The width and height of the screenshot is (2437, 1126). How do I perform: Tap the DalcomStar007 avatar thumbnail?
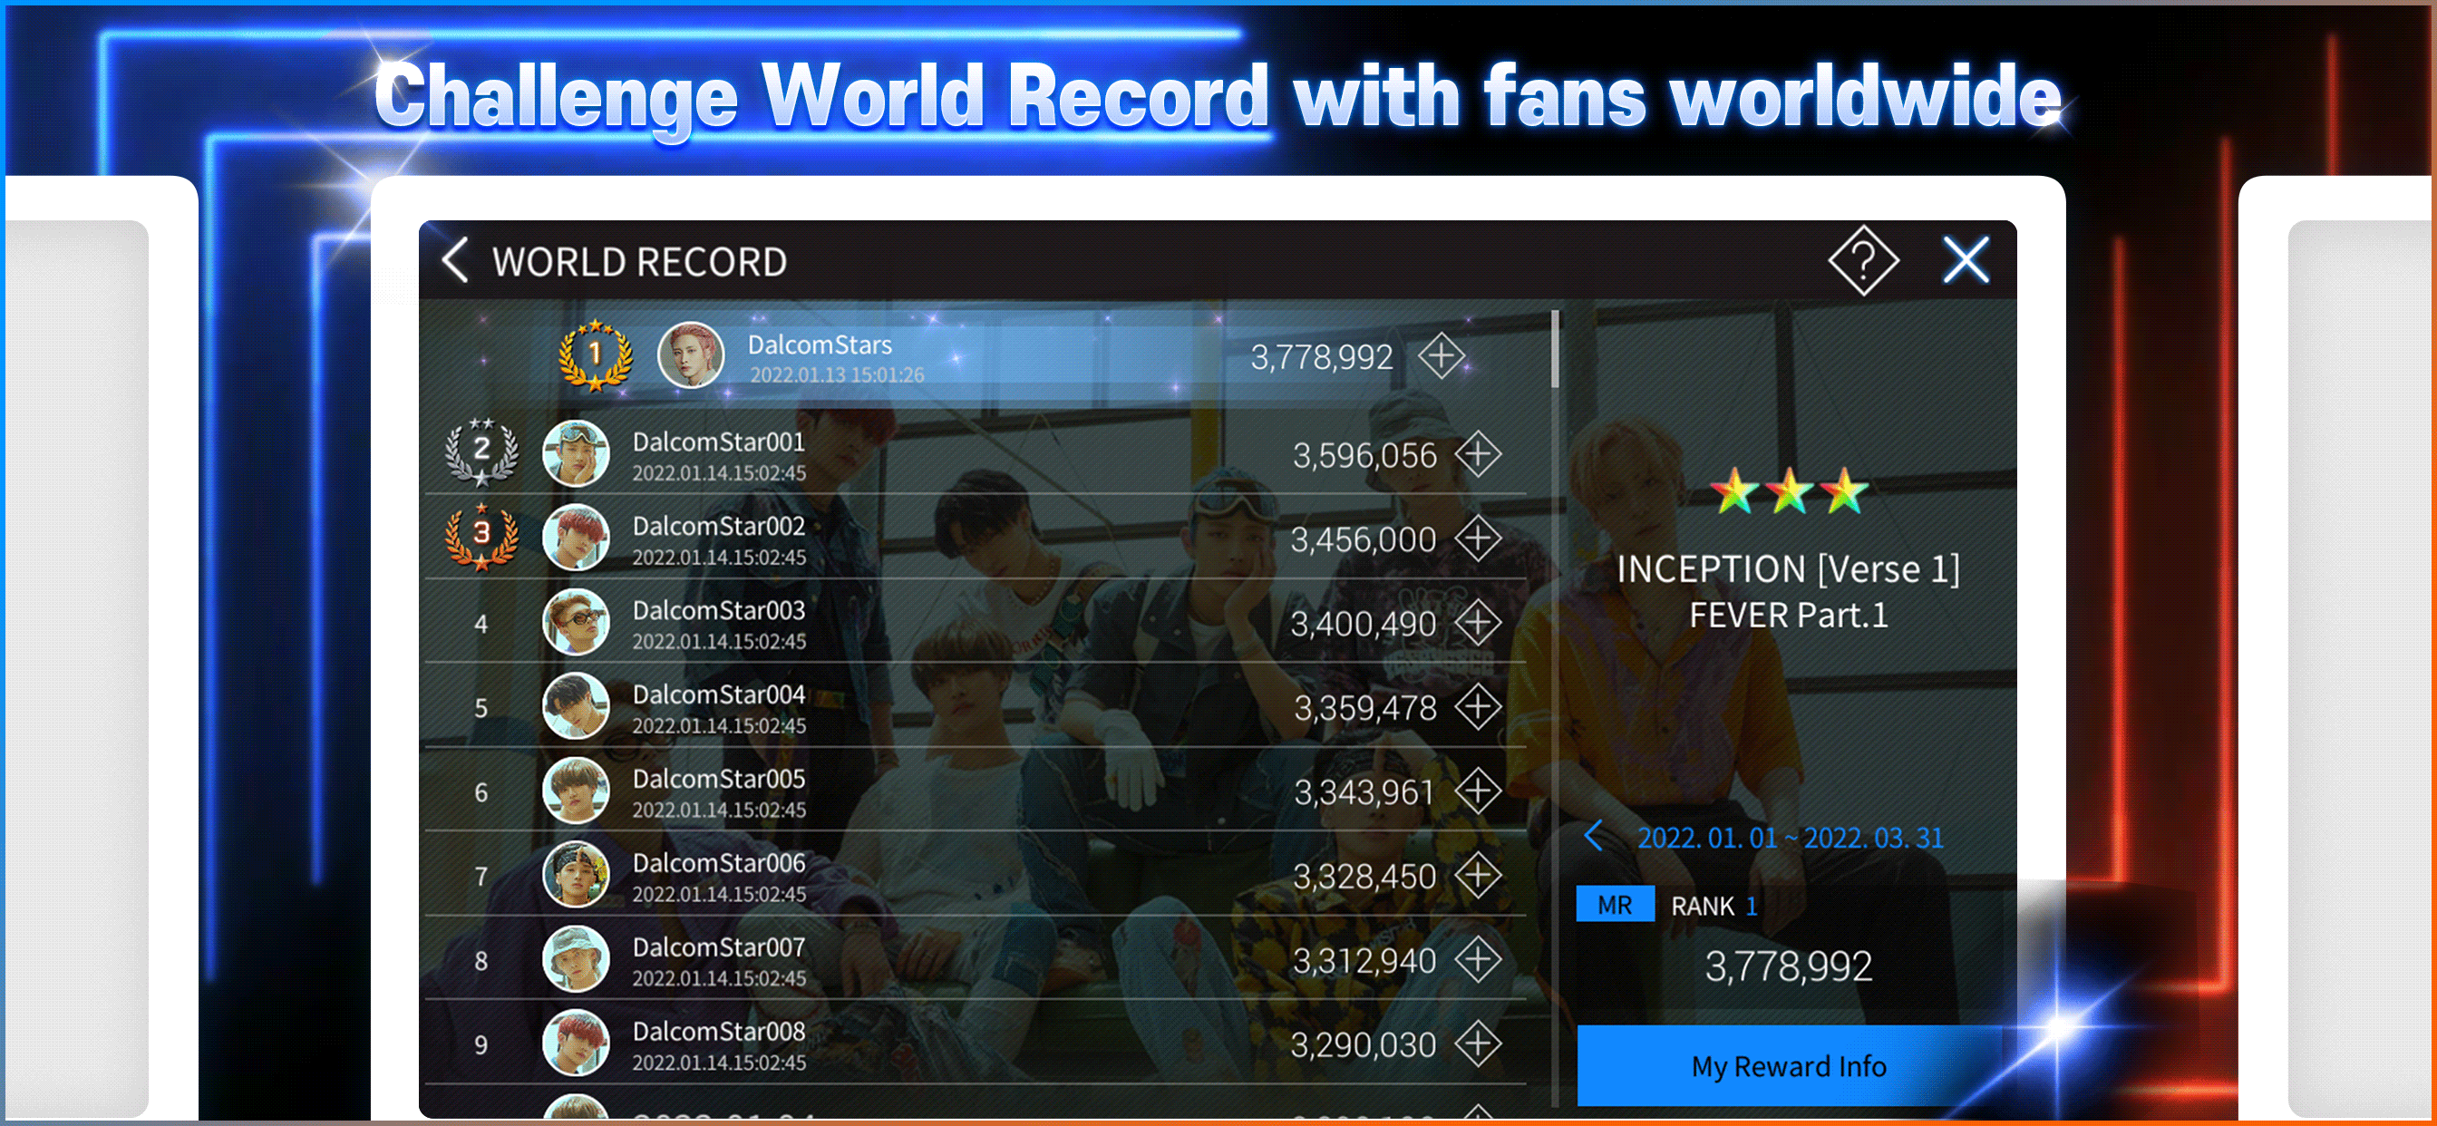click(x=575, y=958)
